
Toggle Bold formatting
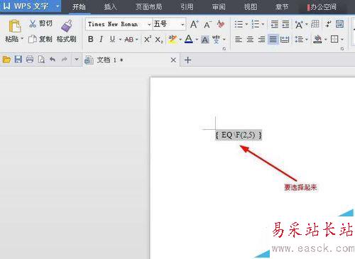point(90,39)
